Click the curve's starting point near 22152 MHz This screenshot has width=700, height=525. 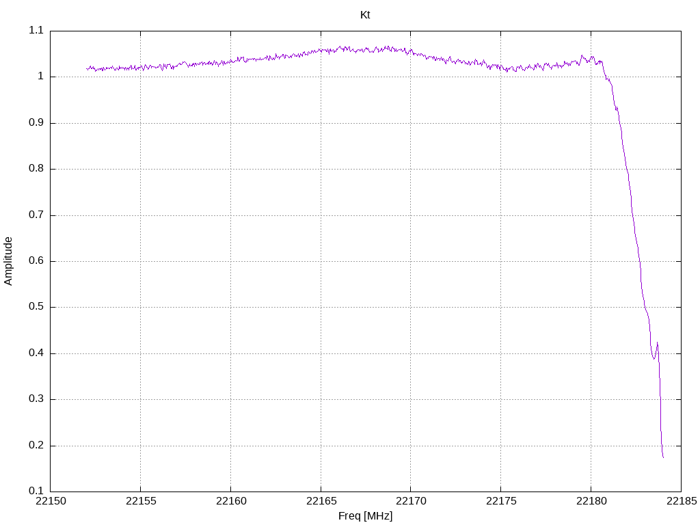coord(87,69)
